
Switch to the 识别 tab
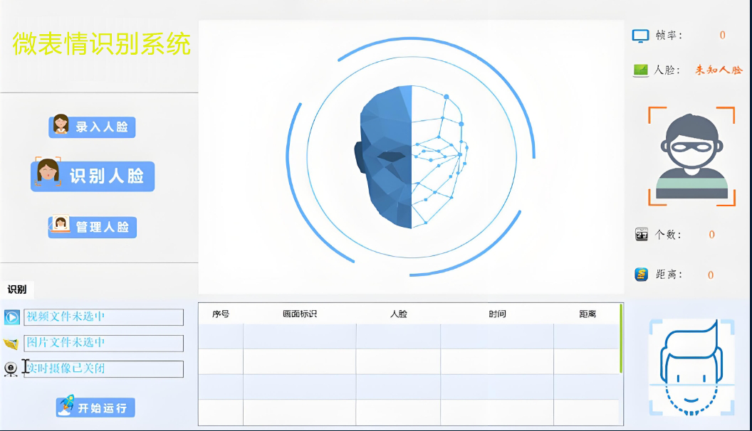point(17,289)
